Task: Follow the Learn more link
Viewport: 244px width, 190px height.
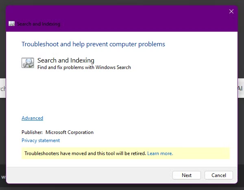Action: pos(160,153)
